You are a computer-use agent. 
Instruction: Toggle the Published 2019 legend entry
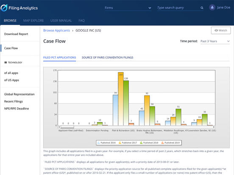tap(170, 143)
